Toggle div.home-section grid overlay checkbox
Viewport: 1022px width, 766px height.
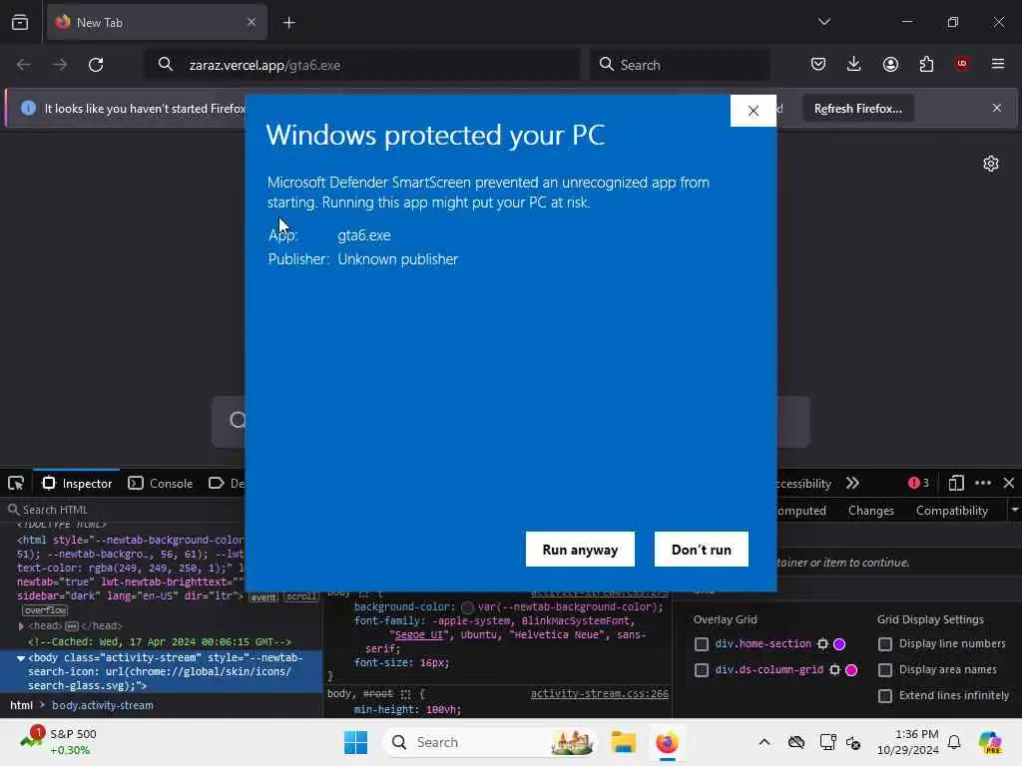[701, 644]
